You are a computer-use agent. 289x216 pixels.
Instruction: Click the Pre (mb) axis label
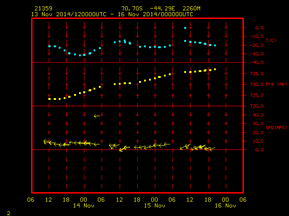point(276,84)
